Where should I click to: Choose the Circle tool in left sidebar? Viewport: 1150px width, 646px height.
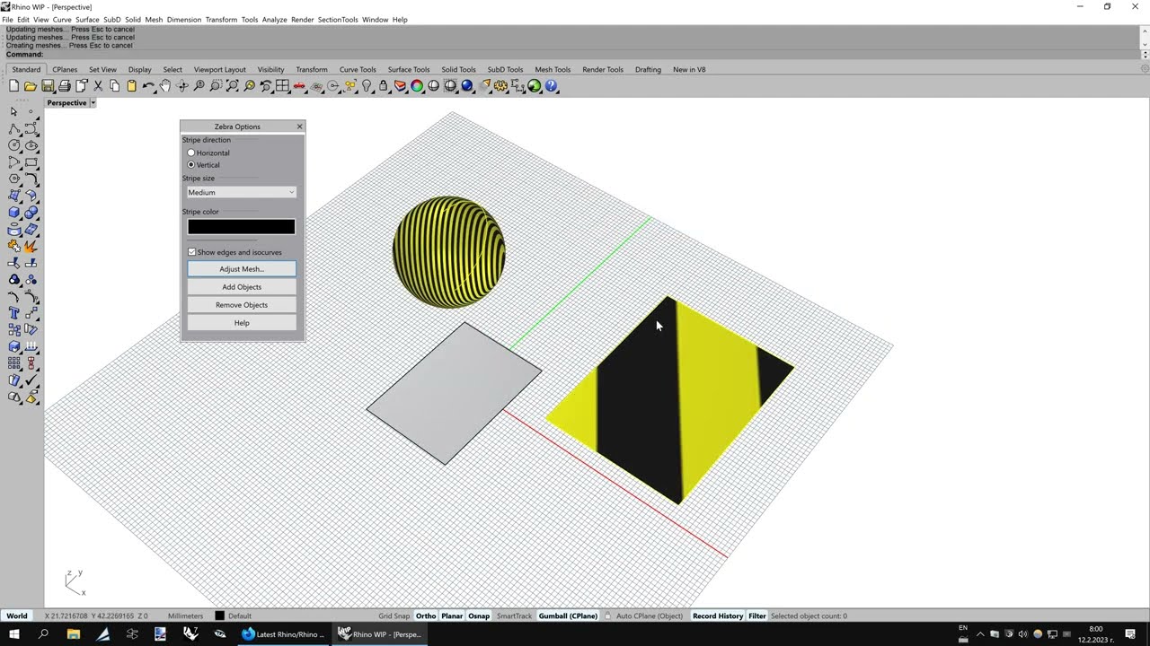point(13,145)
